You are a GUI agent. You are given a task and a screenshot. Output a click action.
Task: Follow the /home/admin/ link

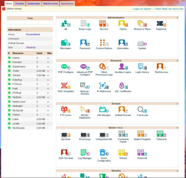(x=33, y=34)
